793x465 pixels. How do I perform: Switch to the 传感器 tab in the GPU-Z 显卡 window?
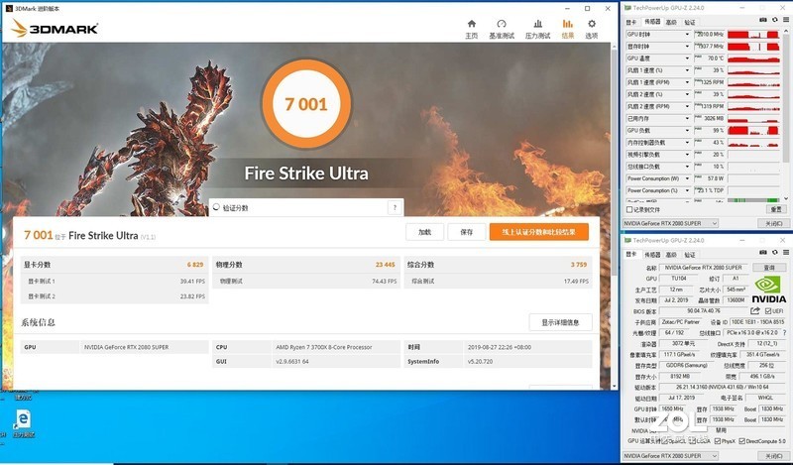[652, 254]
